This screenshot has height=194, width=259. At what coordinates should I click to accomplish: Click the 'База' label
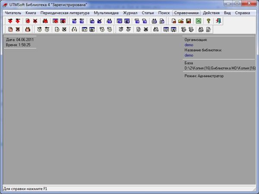(189, 63)
